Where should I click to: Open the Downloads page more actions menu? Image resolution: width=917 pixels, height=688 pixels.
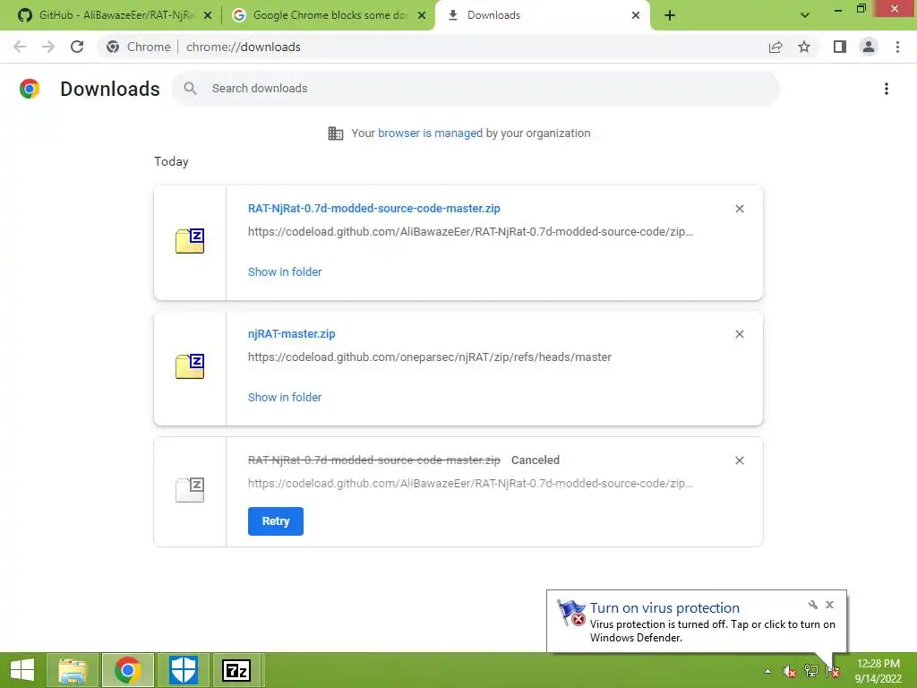coord(887,89)
